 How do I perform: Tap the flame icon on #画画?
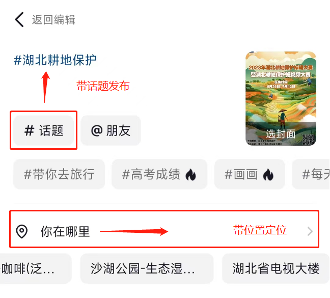click(x=268, y=175)
